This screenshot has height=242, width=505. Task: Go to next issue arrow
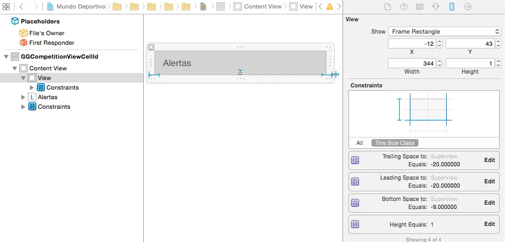coord(339,6)
